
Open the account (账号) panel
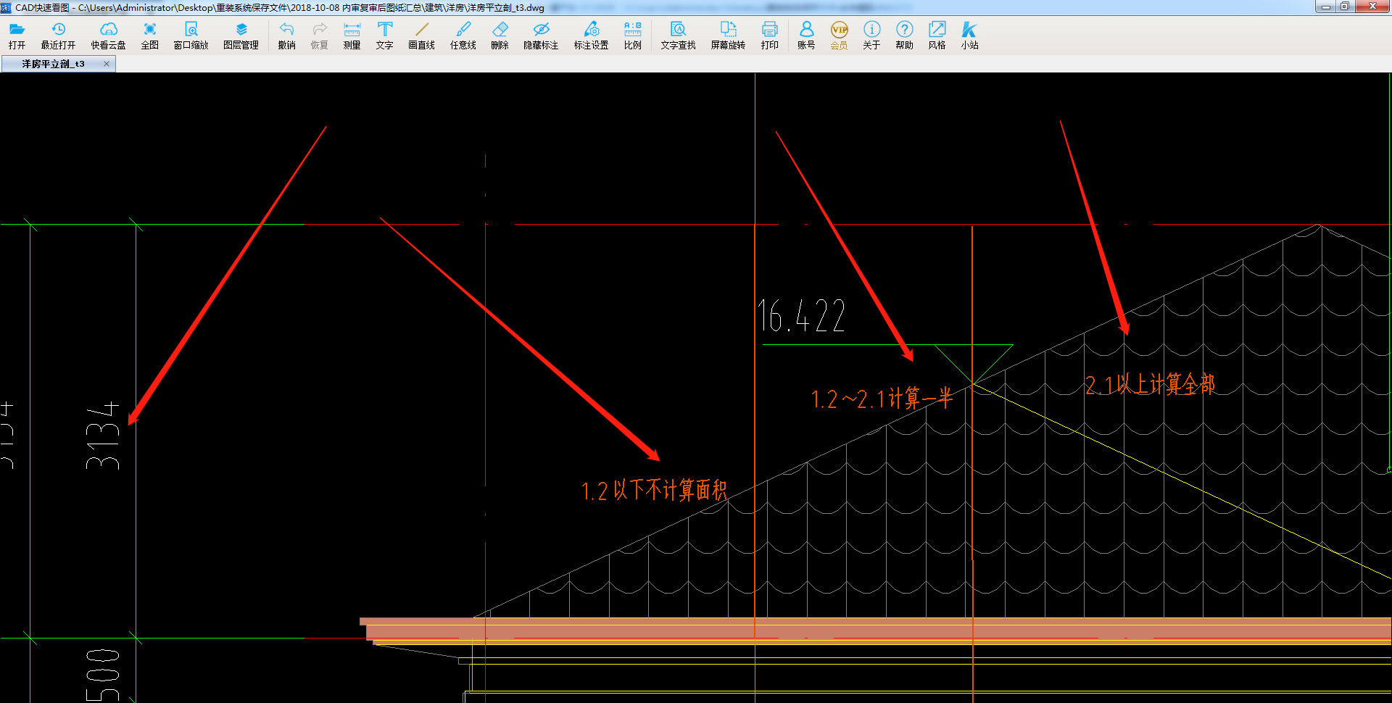coord(806,35)
